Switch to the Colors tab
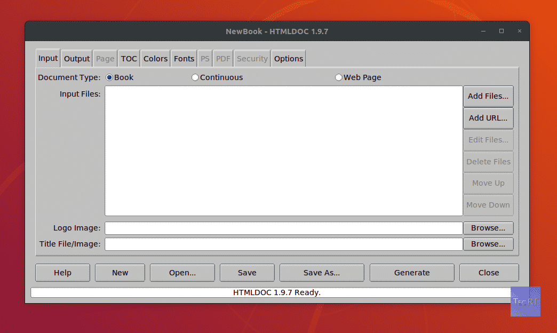Image resolution: width=557 pixels, height=333 pixels. 155,59
